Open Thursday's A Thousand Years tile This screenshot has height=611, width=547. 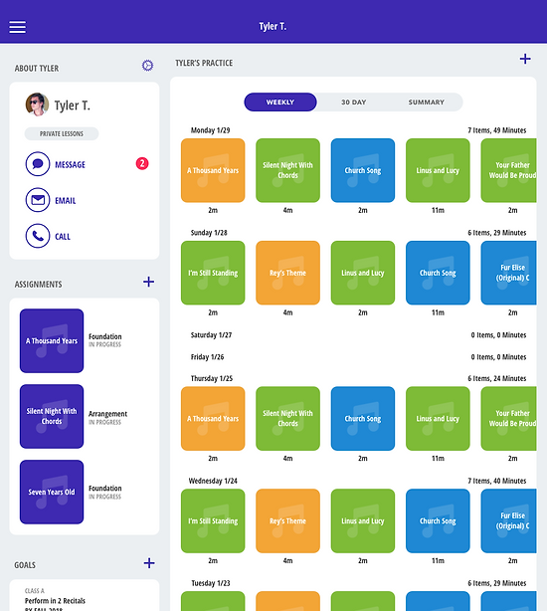[x=213, y=419]
